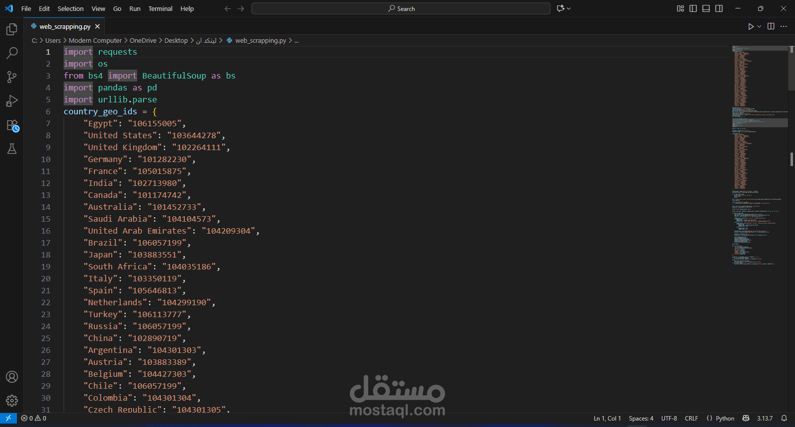Image resolution: width=795 pixels, height=427 pixels.
Task: Click the VS Code logo icon
Action: point(9,8)
